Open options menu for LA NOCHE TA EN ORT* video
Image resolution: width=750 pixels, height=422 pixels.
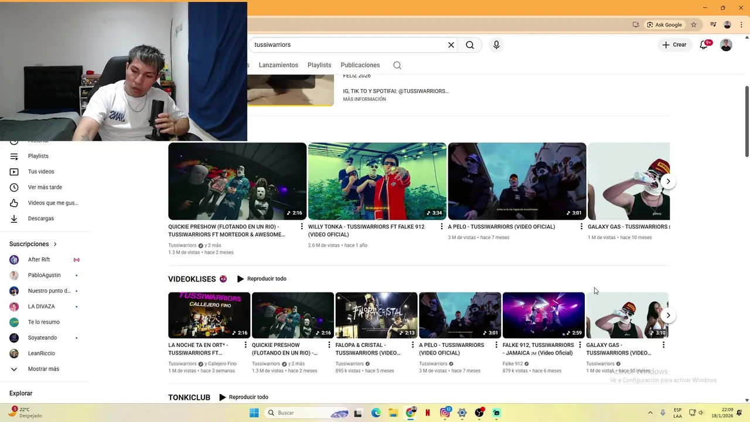pos(246,345)
